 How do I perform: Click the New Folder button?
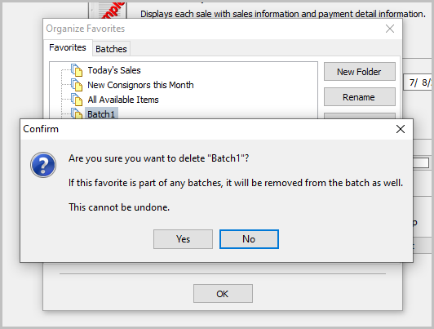[x=360, y=72]
